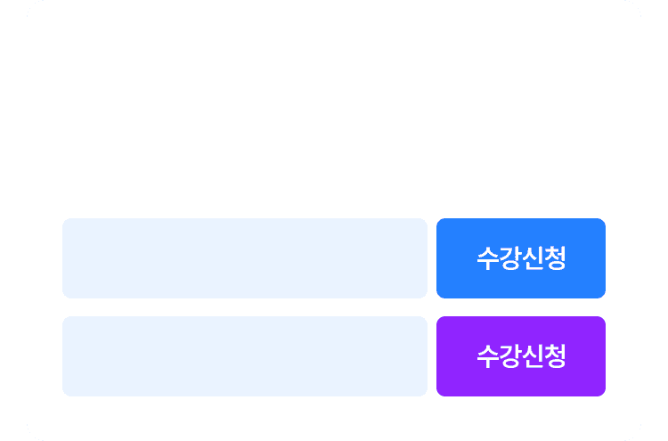Click the purple 수강신청 button
The width and height of the screenshot is (668, 441).
[x=521, y=356]
